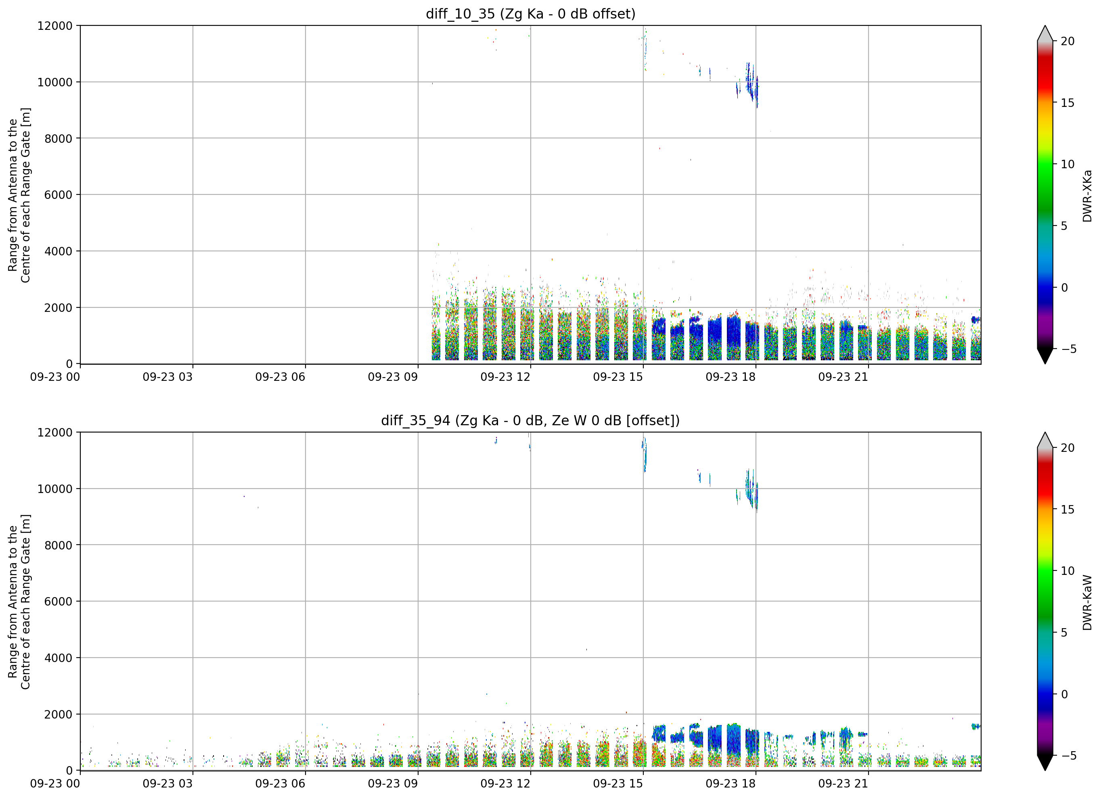Viewport: 1101px width, 798px height.
Task: Click the "10" tick on the DWR-KaW colorbar
Action: 1068,571
